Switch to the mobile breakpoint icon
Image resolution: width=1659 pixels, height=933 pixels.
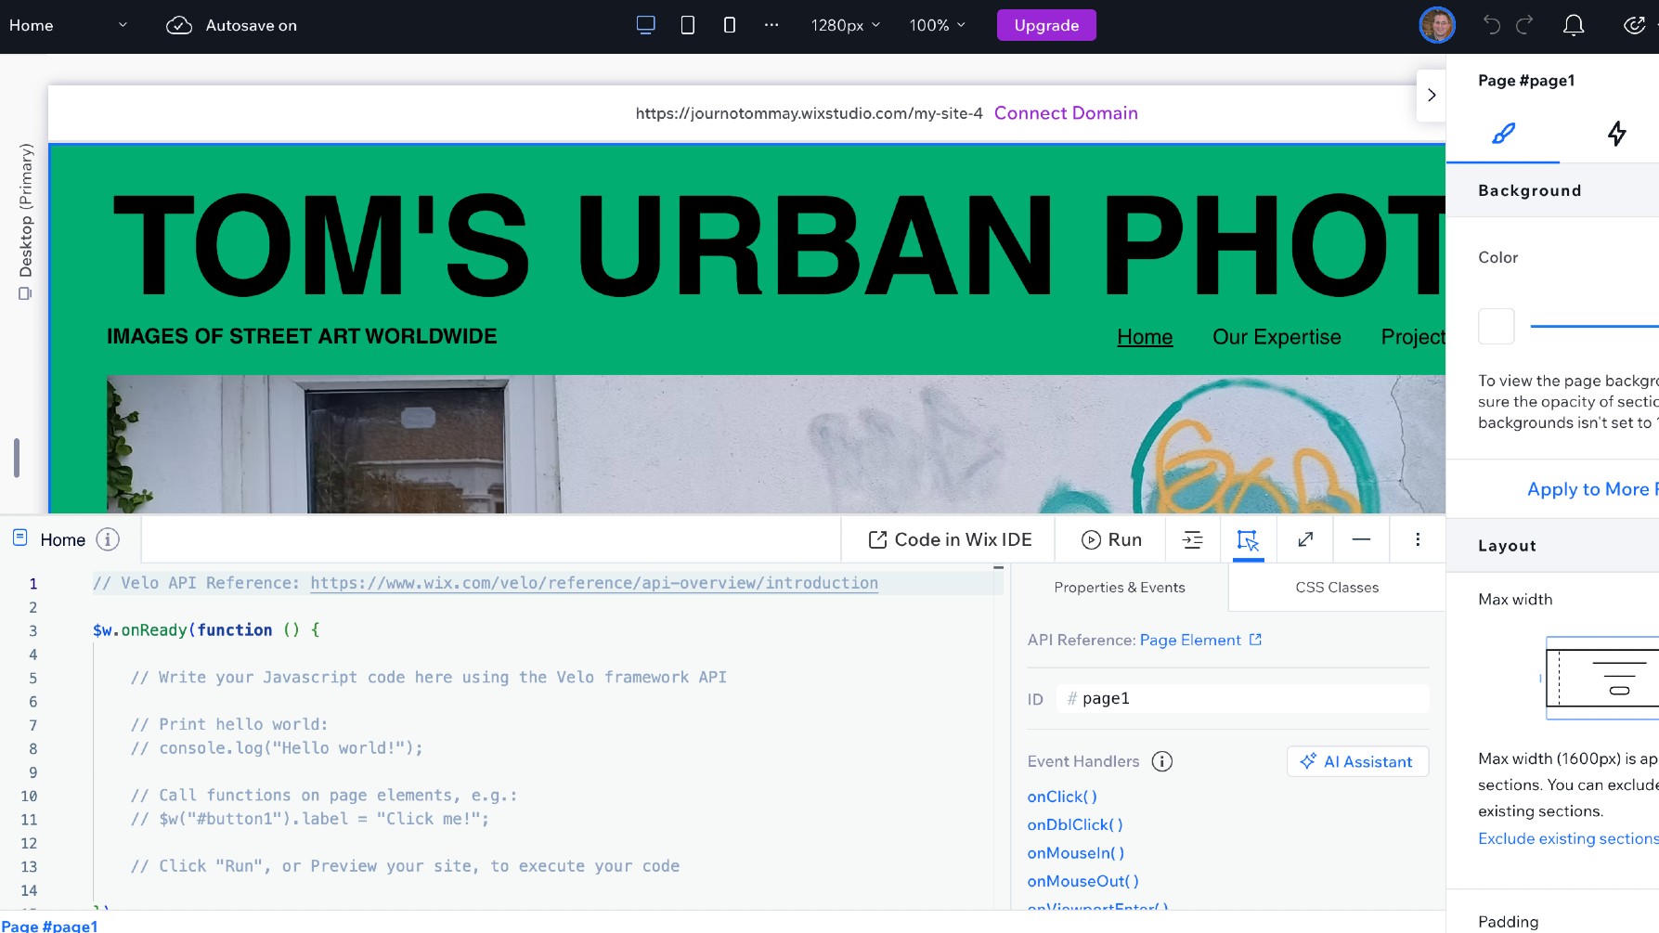[729, 25]
